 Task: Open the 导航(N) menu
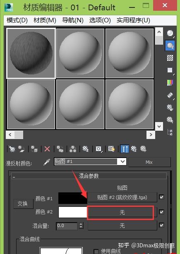73,20
